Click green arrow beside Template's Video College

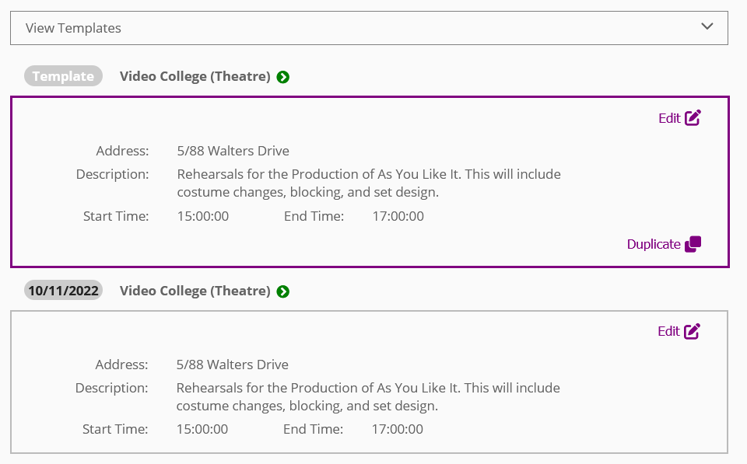point(283,77)
